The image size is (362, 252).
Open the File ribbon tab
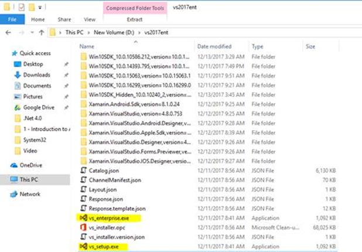click(x=12, y=19)
